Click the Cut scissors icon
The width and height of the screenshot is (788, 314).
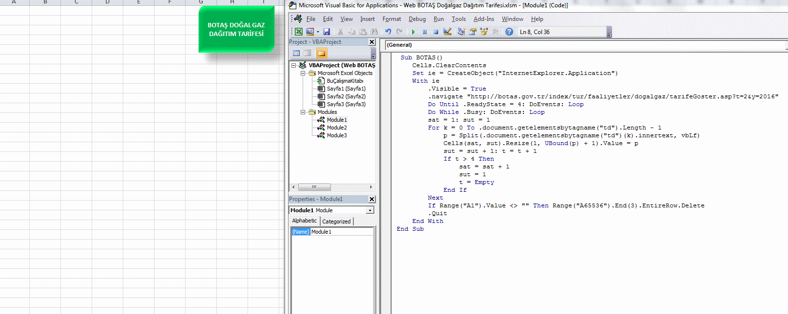[x=340, y=32]
